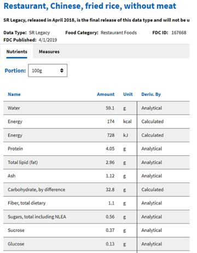Open the Portion dropdown showing 100g
The image size is (197, 253).
click(x=48, y=71)
